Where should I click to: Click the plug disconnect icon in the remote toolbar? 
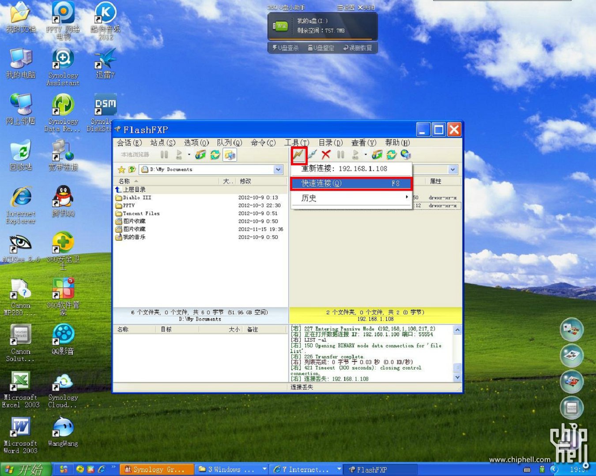point(313,155)
